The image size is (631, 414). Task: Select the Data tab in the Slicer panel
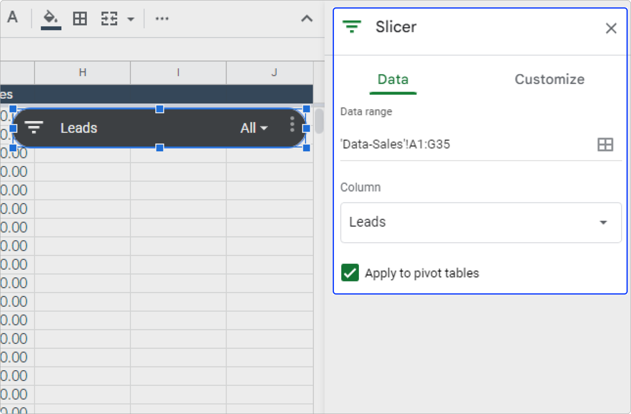[x=393, y=79]
